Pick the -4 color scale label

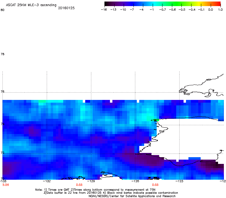coord(141,10)
